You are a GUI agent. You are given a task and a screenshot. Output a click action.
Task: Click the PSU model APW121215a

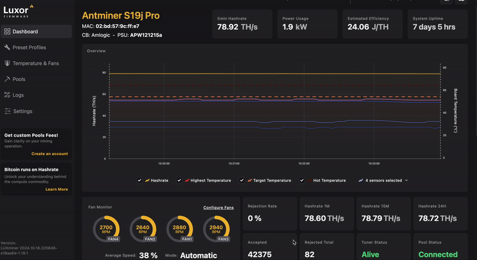tap(146, 35)
